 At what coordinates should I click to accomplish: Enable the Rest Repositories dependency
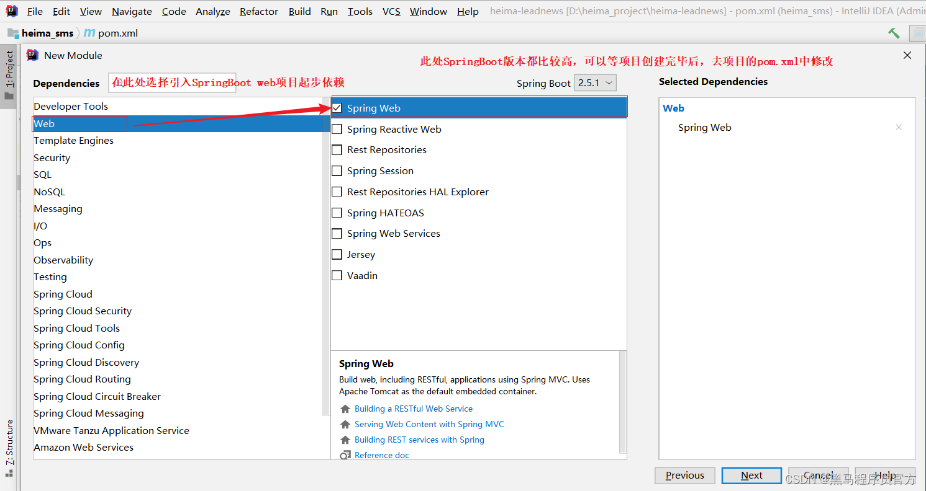(337, 150)
